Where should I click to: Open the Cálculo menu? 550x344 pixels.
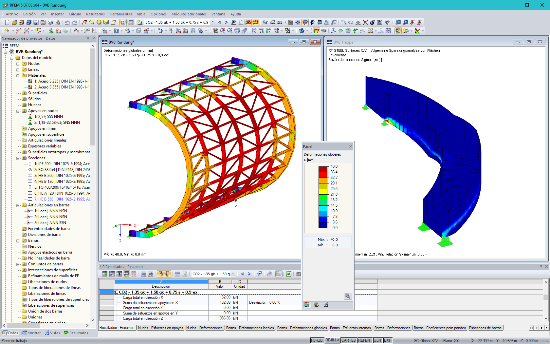(x=75, y=14)
